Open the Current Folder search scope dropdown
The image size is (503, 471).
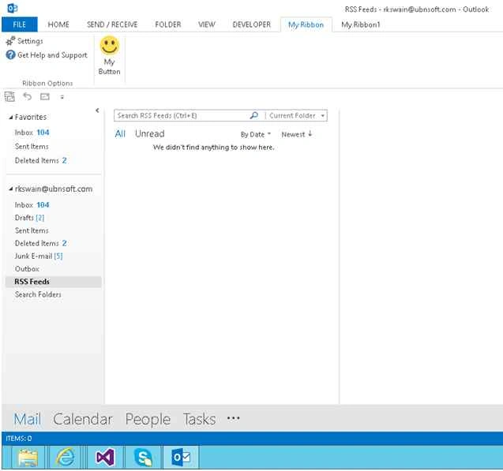[x=323, y=116]
